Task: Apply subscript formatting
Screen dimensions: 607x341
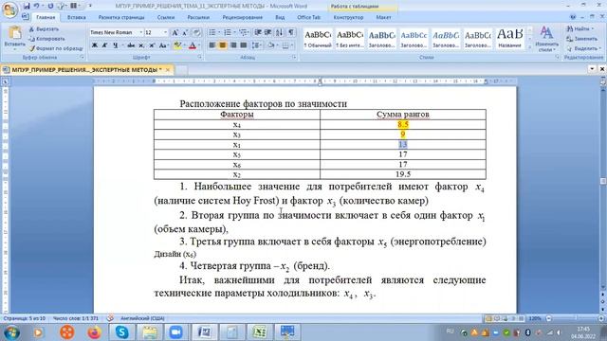Action: (x=141, y=45)
